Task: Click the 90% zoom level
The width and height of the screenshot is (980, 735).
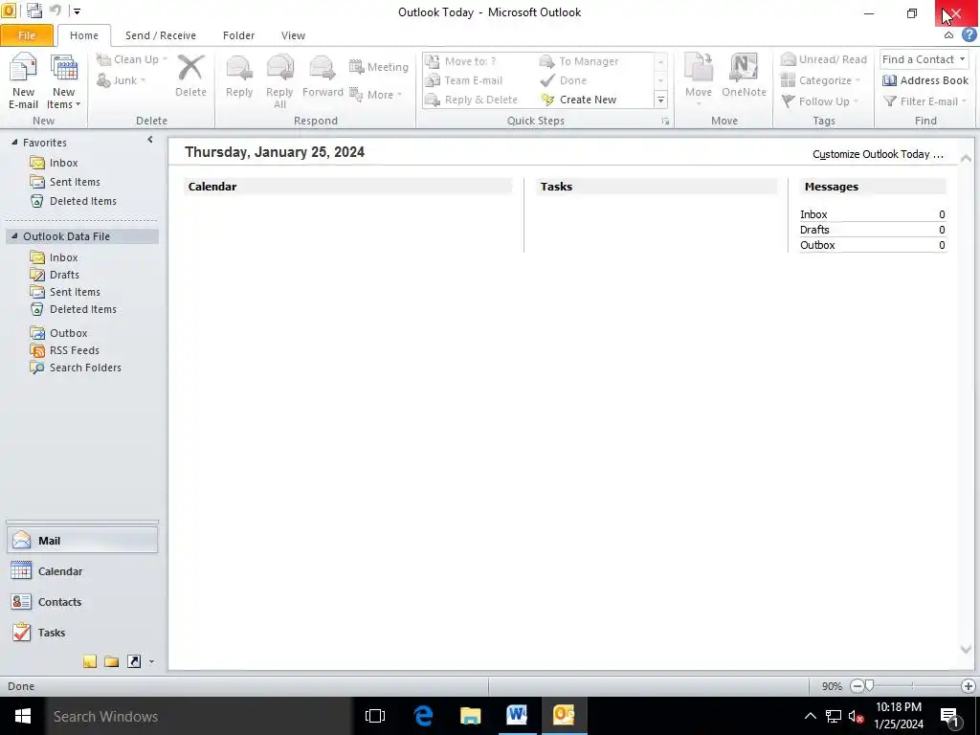Action: pos(832,686)
